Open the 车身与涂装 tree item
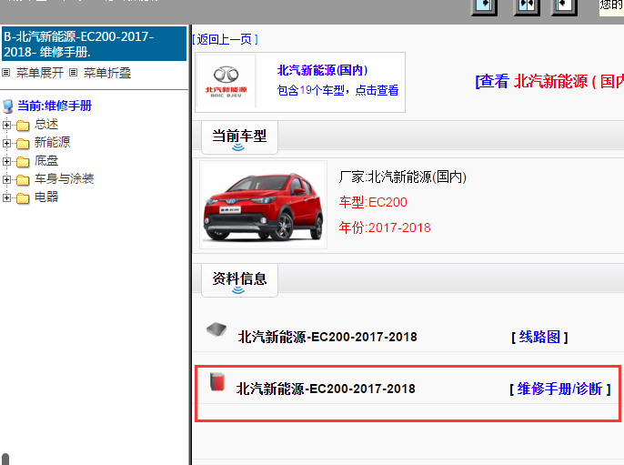 pos(64,178)
